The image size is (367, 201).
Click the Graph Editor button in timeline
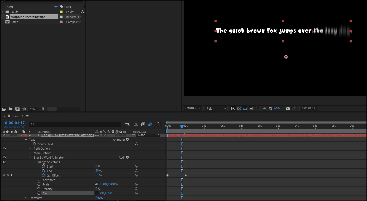coord(159,124)
